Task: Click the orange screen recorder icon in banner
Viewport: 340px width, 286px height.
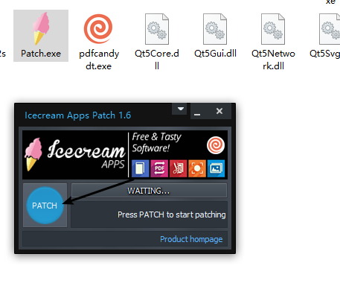Action: (x=197, y=168)
